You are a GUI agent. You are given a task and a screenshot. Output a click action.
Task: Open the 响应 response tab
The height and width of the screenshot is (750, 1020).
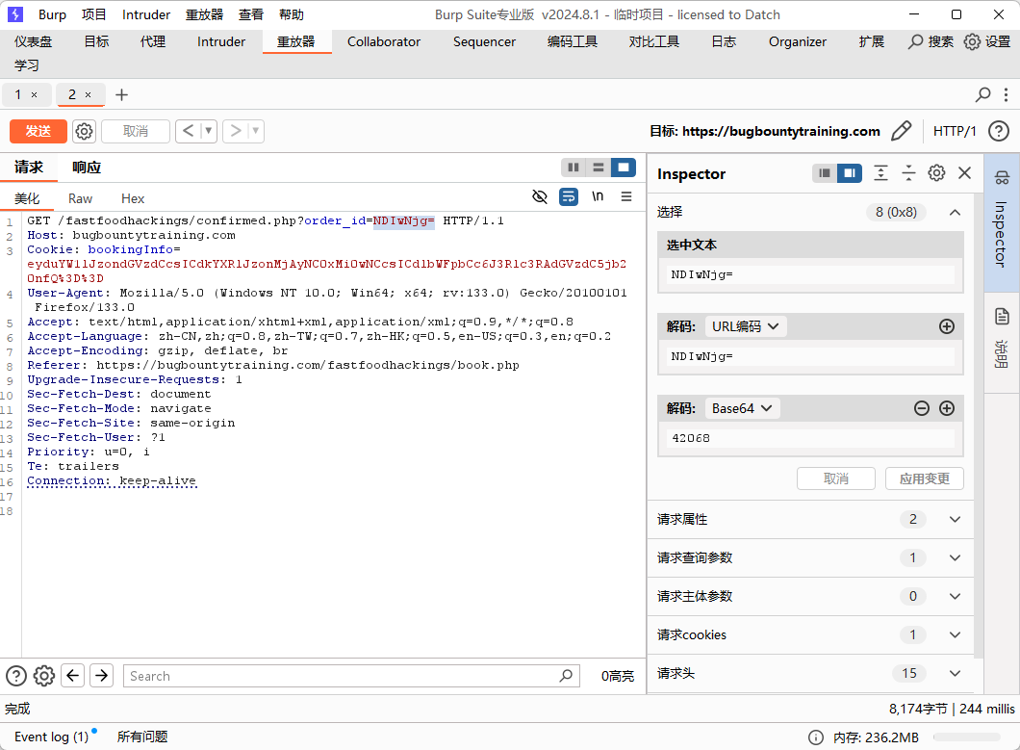[x=87, y=168]
